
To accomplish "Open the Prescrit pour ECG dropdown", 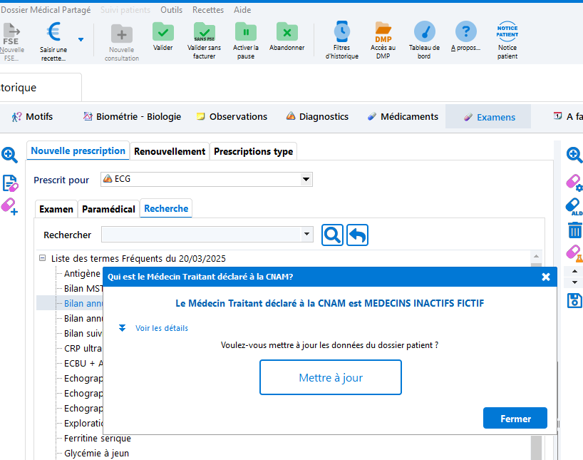I will [306, 180].
